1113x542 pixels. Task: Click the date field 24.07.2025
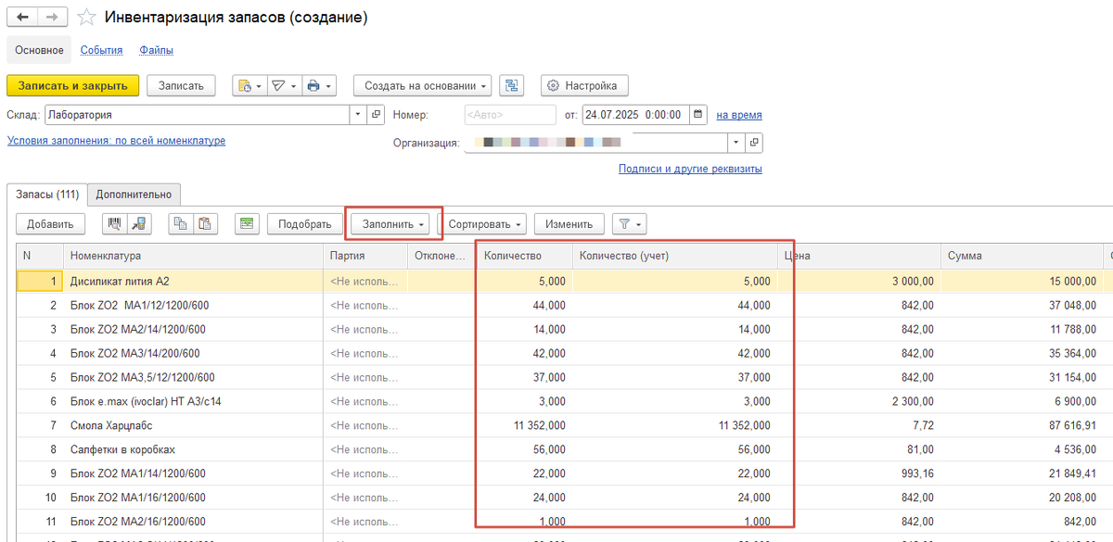635,115
